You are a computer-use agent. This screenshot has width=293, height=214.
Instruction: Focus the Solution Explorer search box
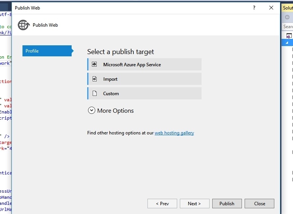[x=288, y=27]
